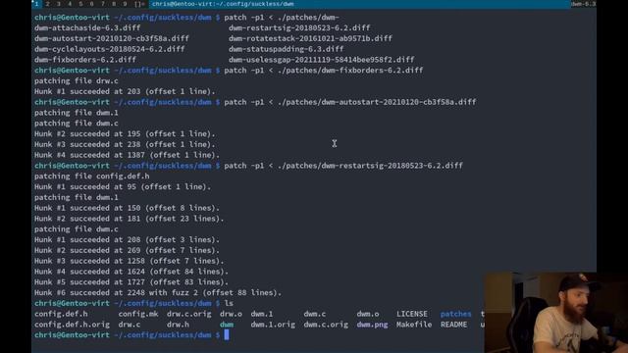The image size is (628, 353).
Task: Click README in the ls output
Action: (453, 325)
